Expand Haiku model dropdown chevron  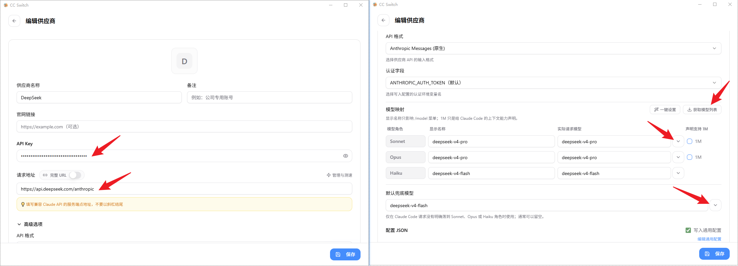point(678,173)
